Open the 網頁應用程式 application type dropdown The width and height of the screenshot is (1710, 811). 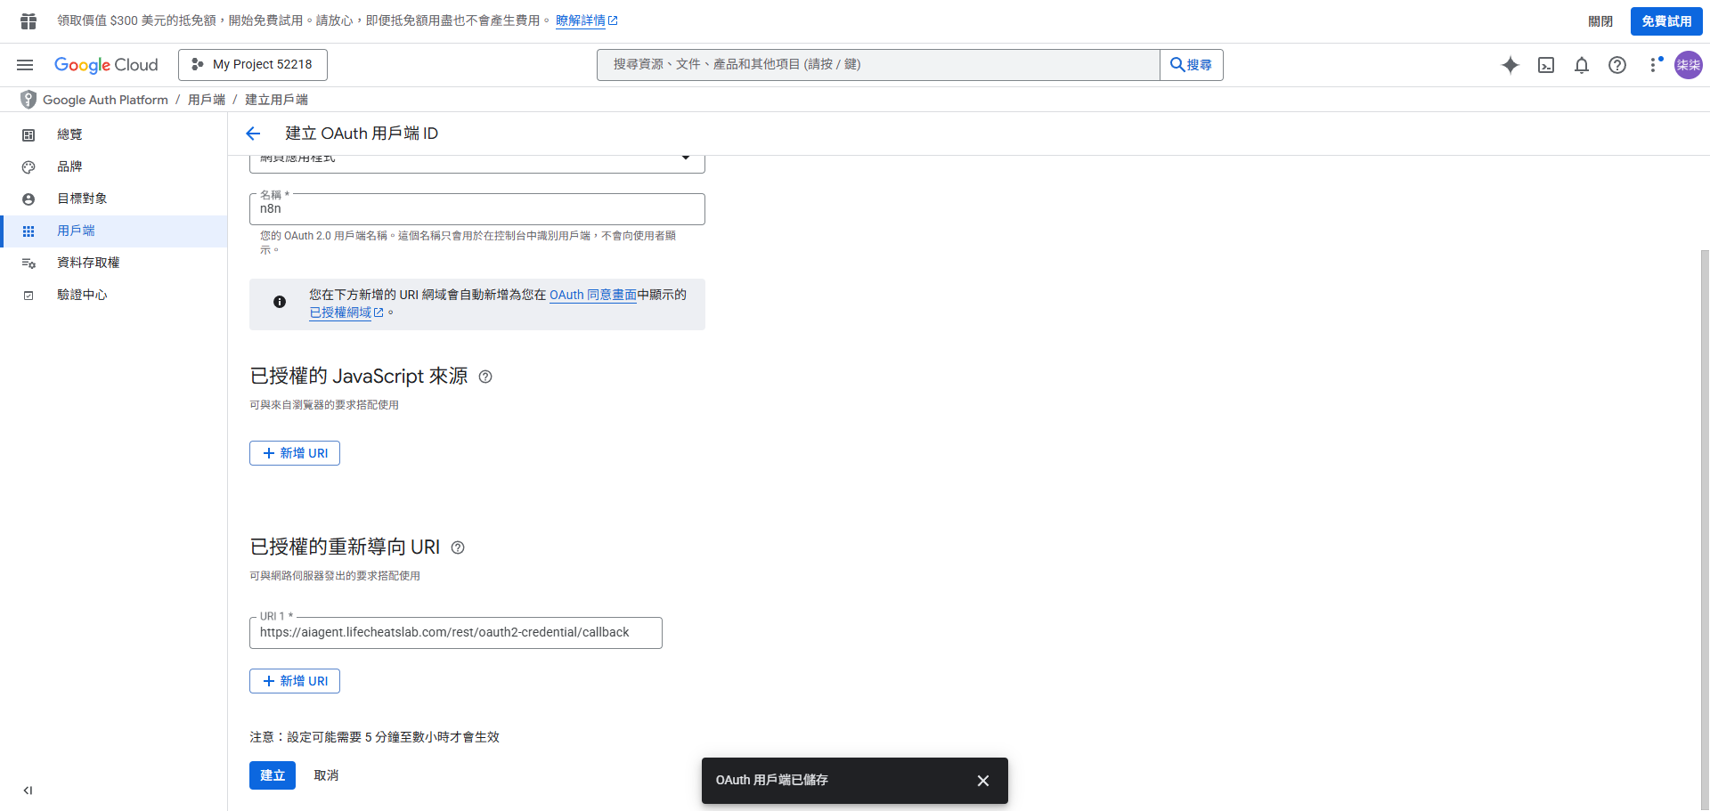tap(685, 157)
